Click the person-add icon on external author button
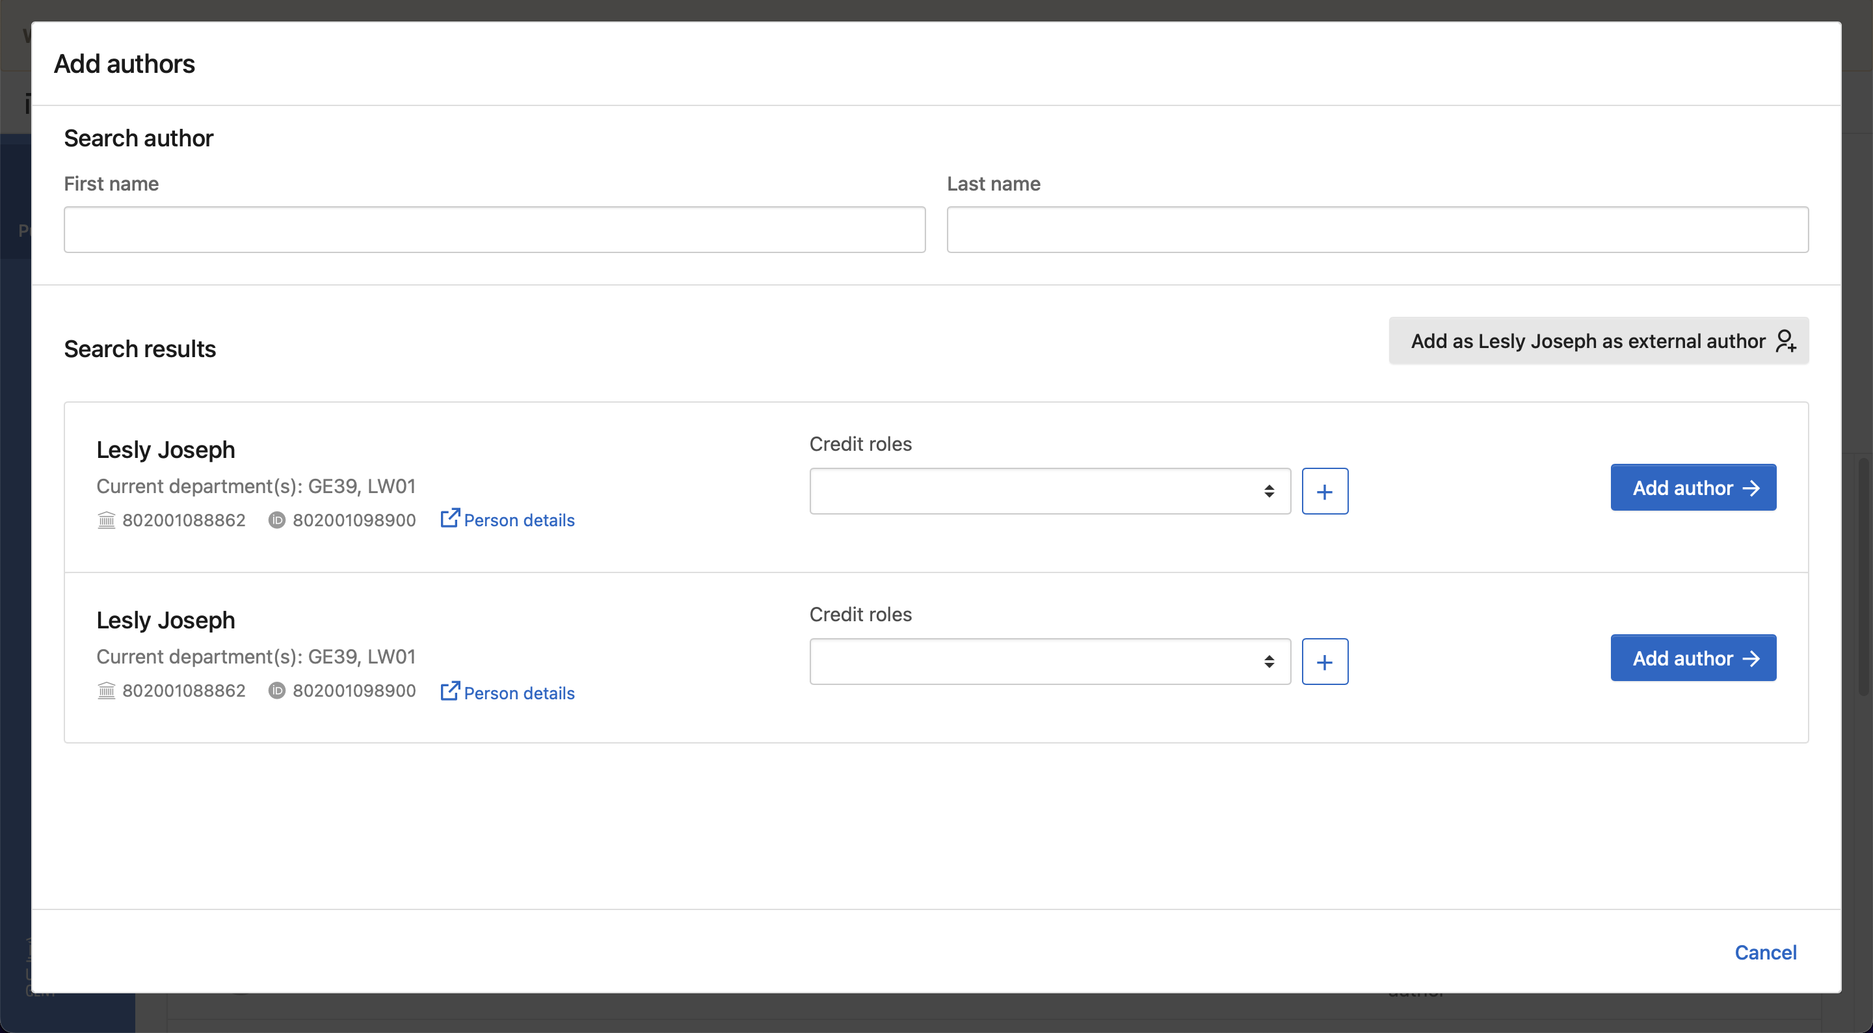The image size is (1873, 1033). 1785,340
